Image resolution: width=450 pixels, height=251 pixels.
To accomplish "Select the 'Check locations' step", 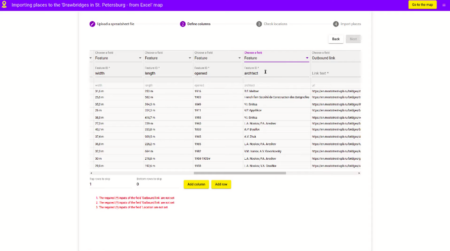I will (x=275, y=24).
